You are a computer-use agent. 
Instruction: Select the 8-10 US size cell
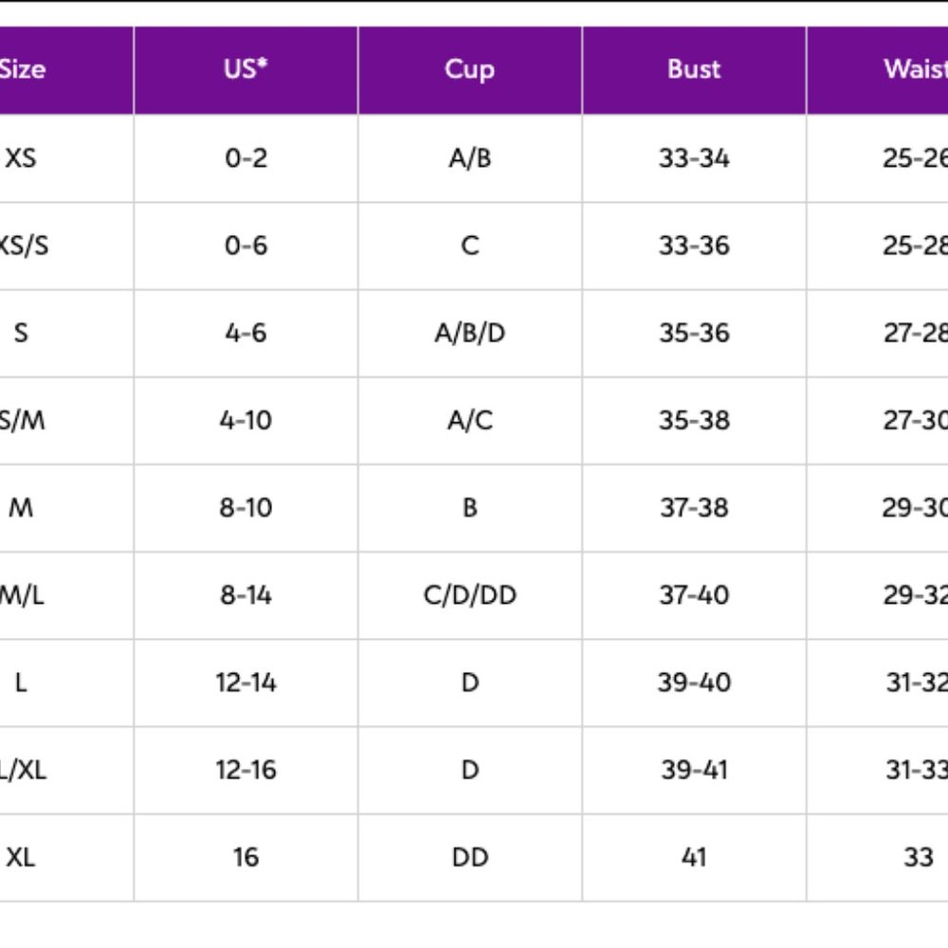pyautogui.click(x=246, y=507)
